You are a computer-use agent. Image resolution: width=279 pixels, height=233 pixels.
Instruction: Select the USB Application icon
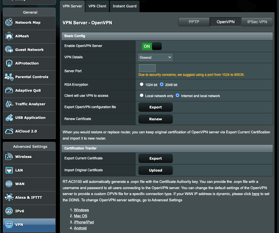click(9, 118)
